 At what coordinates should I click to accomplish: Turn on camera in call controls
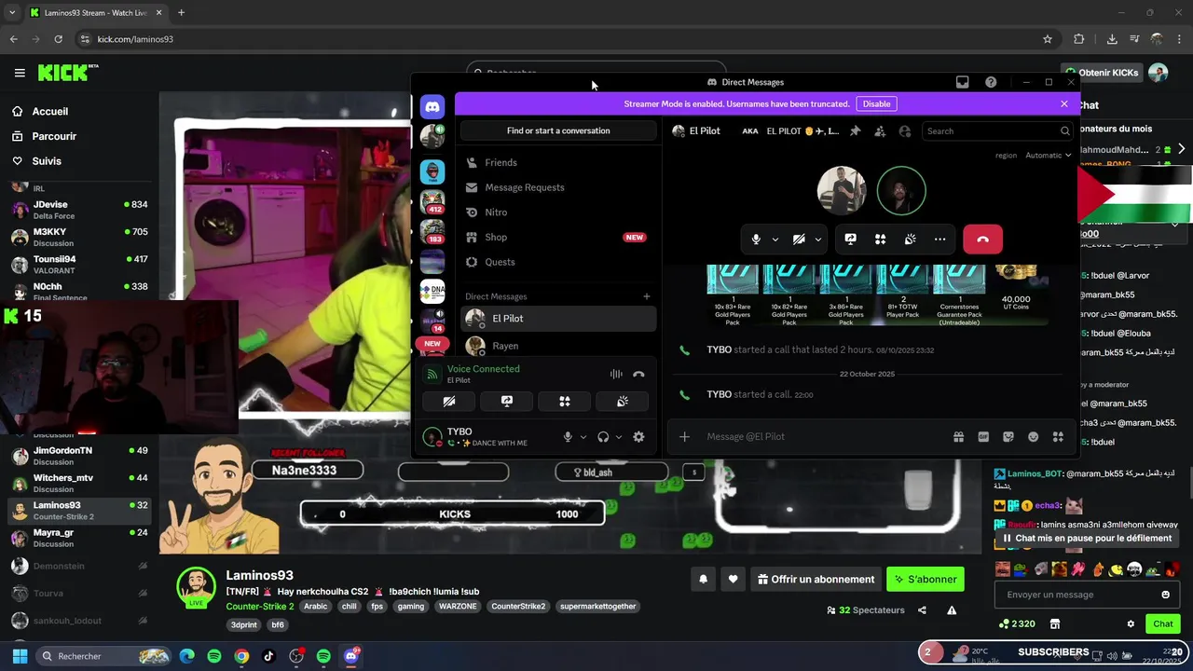tap(799, 240)
